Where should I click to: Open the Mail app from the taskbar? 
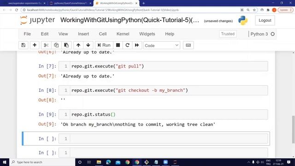(118, 162)
